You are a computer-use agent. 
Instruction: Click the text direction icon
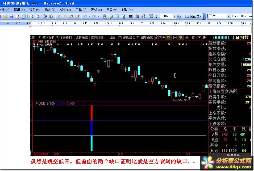pos(137,16)
